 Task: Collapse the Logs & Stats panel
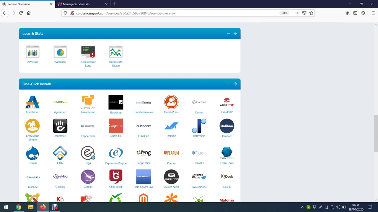[228, 34]
